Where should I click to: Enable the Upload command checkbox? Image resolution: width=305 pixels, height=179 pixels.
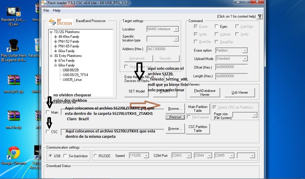click(x=217, y=34)
